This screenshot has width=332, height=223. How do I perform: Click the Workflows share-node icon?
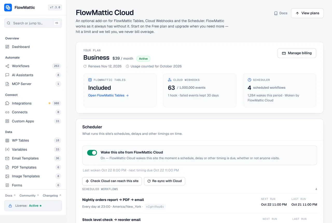click(7, 66)
